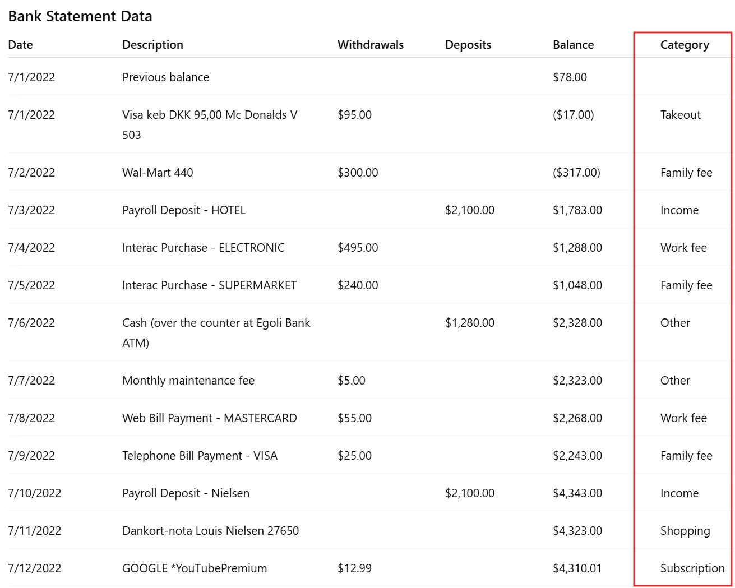The width and height of the screenshot is (735, 588).
Task: Select the Deposits column header
Action: (x=468, y=45)
